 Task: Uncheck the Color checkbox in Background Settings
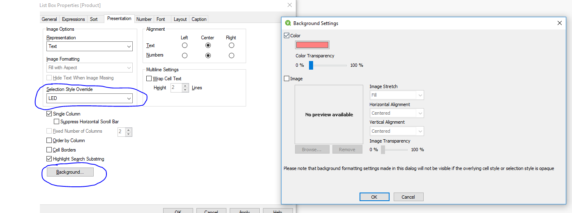click(x=287, y=36)
